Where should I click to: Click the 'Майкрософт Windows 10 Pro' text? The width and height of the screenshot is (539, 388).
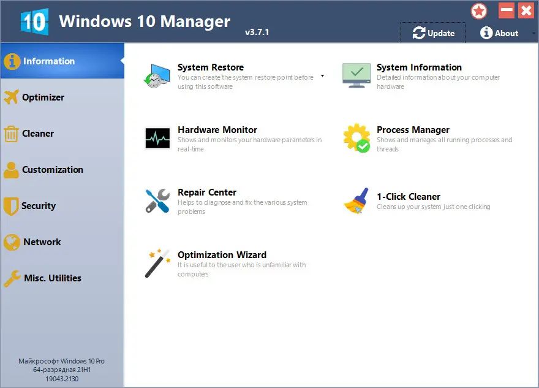[61, 361]
